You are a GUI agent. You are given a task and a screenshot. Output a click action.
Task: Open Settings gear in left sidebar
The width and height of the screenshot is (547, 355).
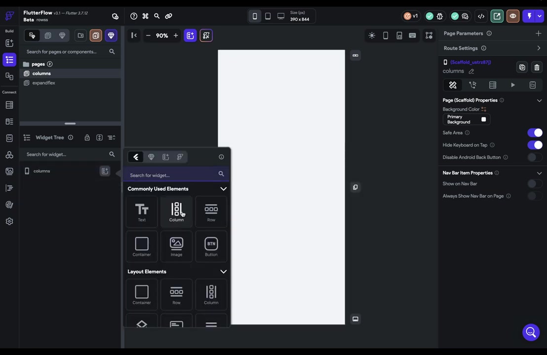(x=9, y=221)
